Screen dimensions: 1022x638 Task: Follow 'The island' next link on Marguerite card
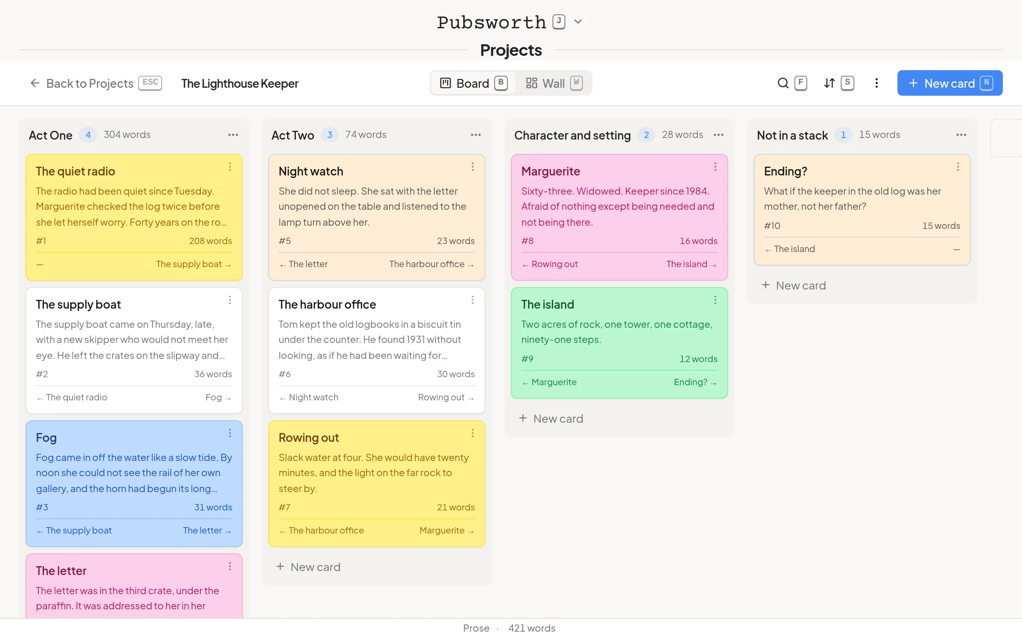(692, 264)
